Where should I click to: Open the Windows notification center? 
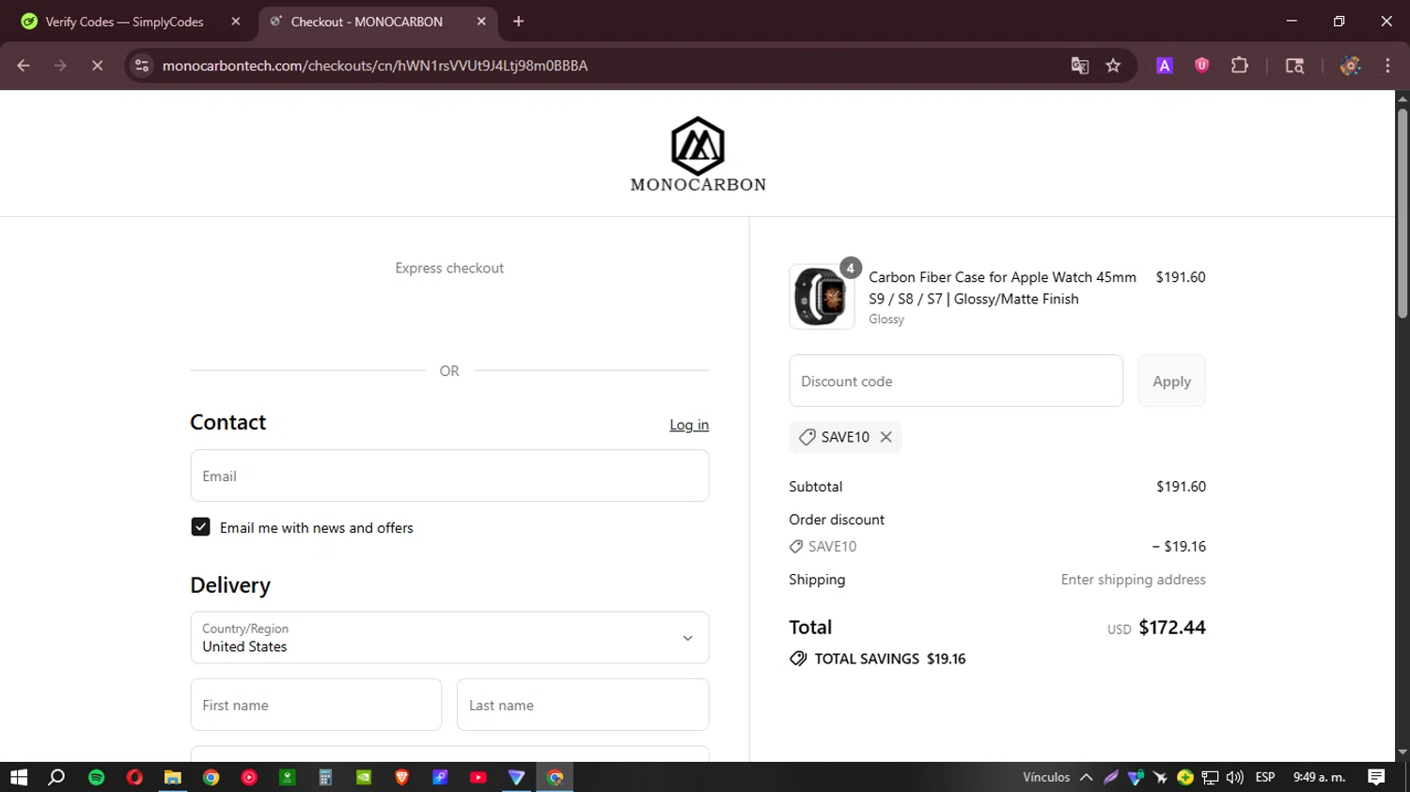click(x=1376, y=777)
